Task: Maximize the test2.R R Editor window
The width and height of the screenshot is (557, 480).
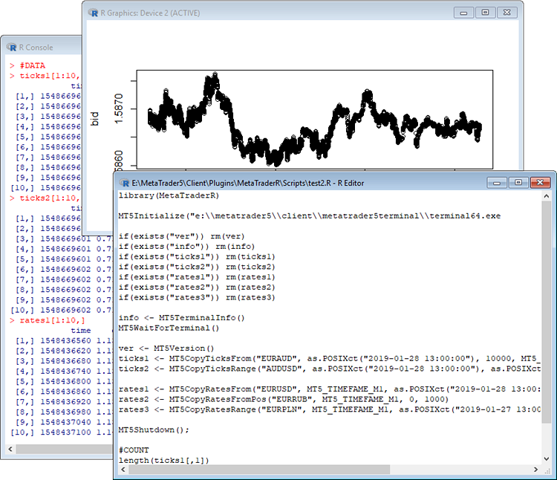Action: 517,182
